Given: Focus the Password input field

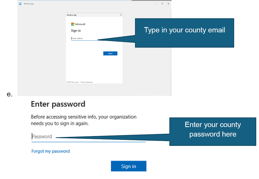Looking at the screenshot, I should (88, 137).
